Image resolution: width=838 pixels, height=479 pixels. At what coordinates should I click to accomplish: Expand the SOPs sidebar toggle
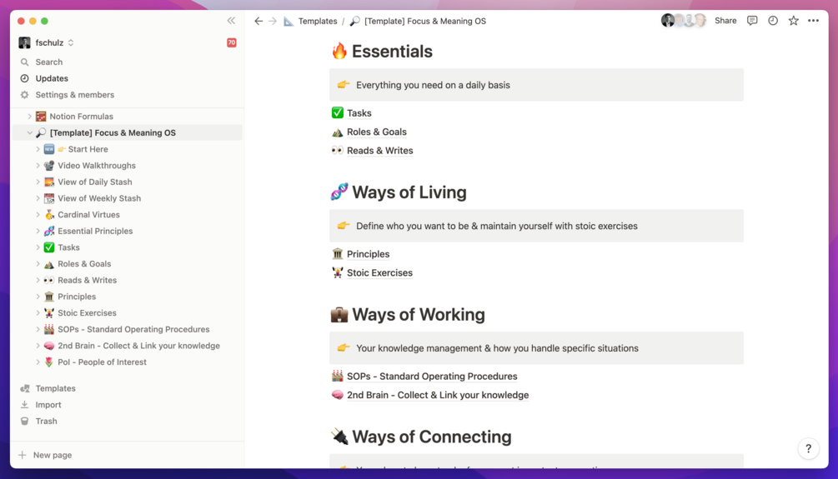click(38, 330)
